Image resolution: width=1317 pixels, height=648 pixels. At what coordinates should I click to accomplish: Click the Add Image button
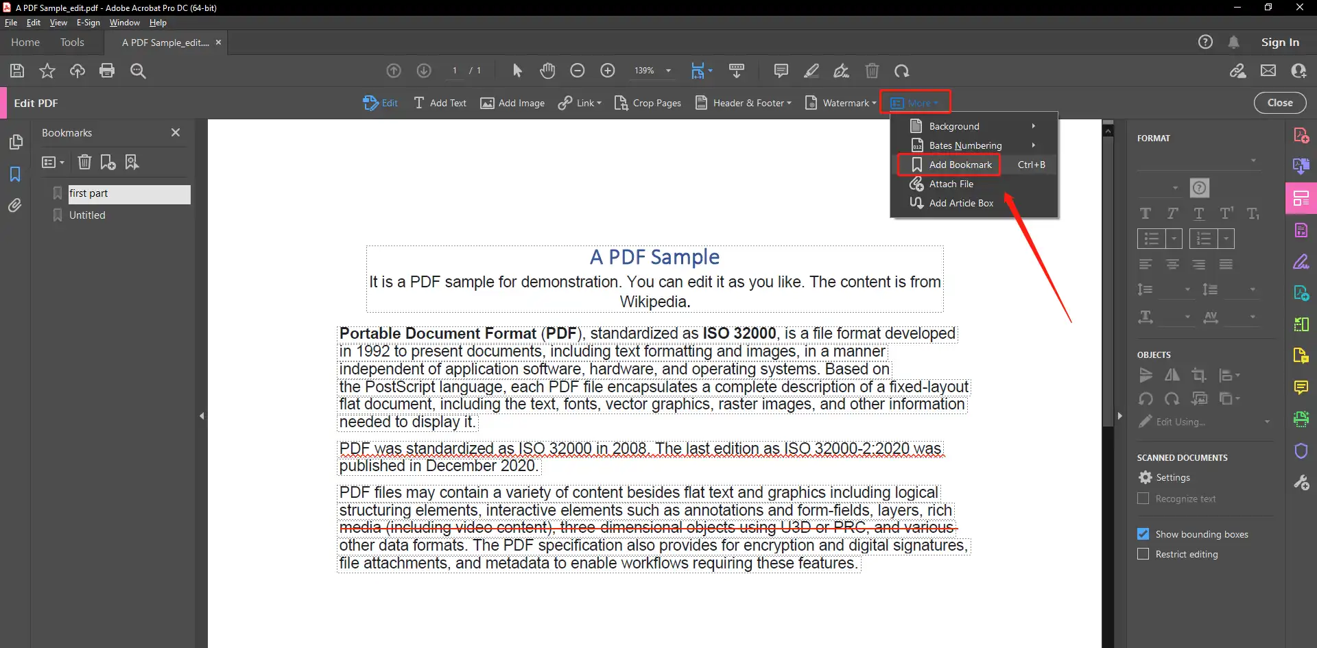pyautogui.click(x=512, y=103)
